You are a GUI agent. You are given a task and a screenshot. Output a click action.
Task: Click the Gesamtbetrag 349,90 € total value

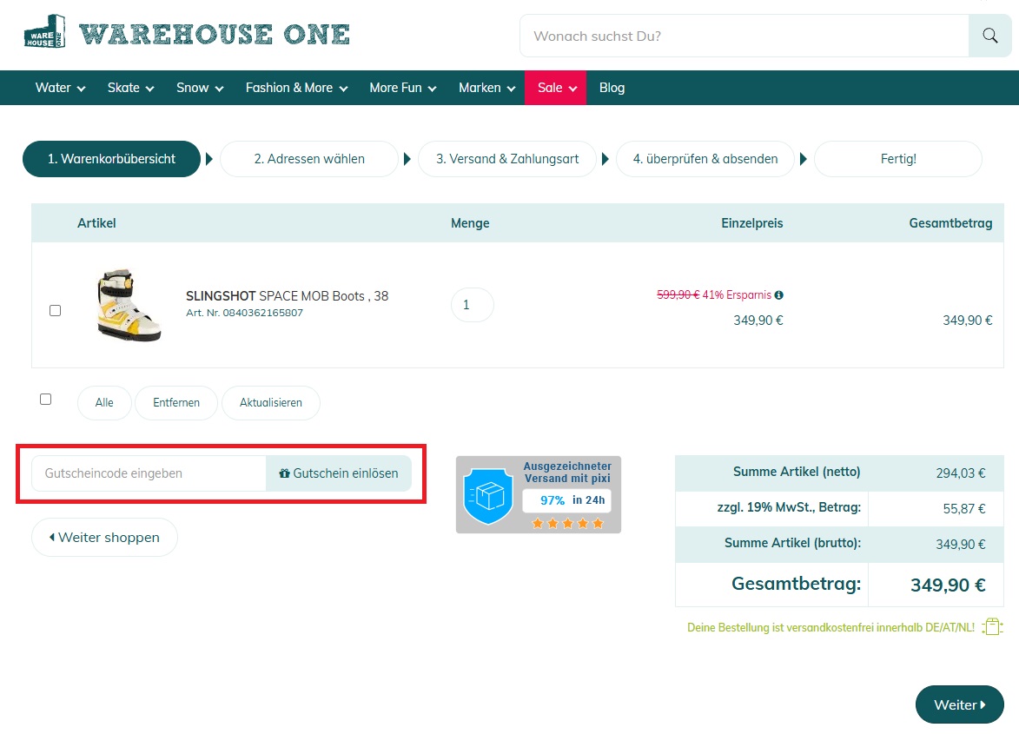[x=948, y=585]
